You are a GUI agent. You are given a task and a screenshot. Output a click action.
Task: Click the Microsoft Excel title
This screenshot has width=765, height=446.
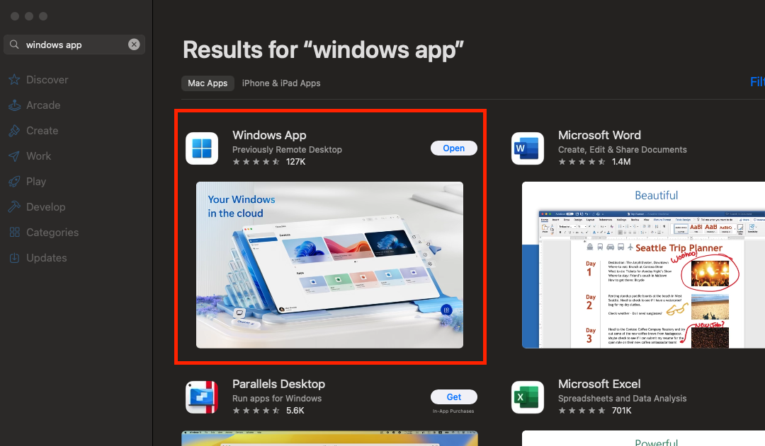tap(599, 384)
